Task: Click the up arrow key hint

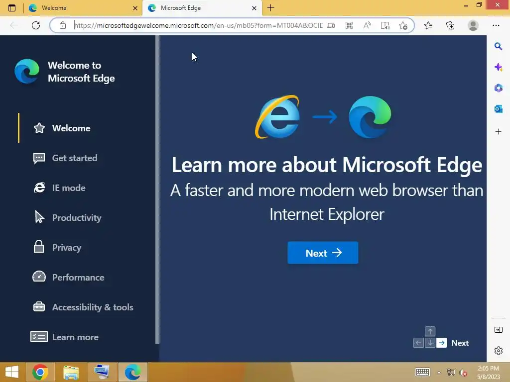Action: pos(430,331)
